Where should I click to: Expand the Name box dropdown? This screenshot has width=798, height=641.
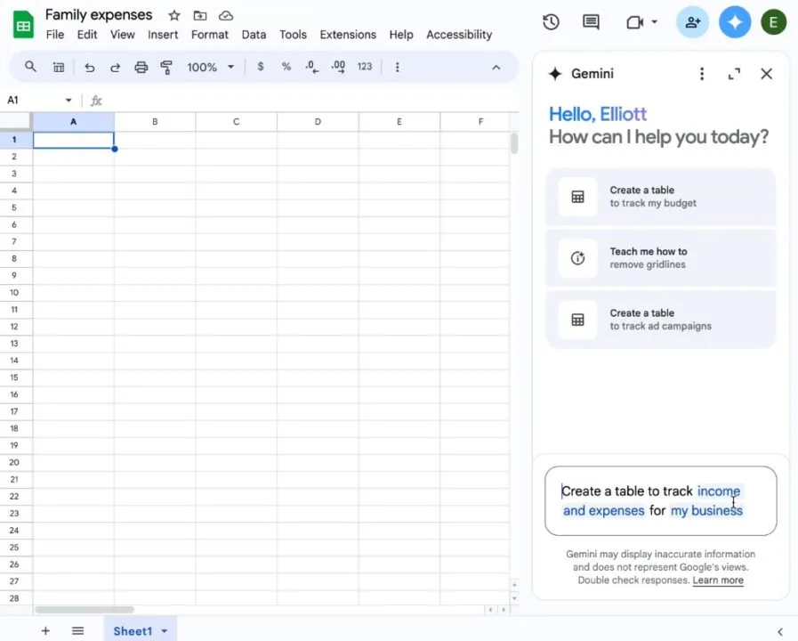tap(69, 101)
